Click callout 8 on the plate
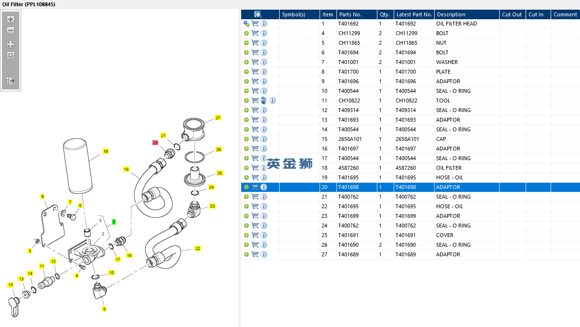Viewport: 580px width, 327px height. pyautogui.click(x=42, y=197)
